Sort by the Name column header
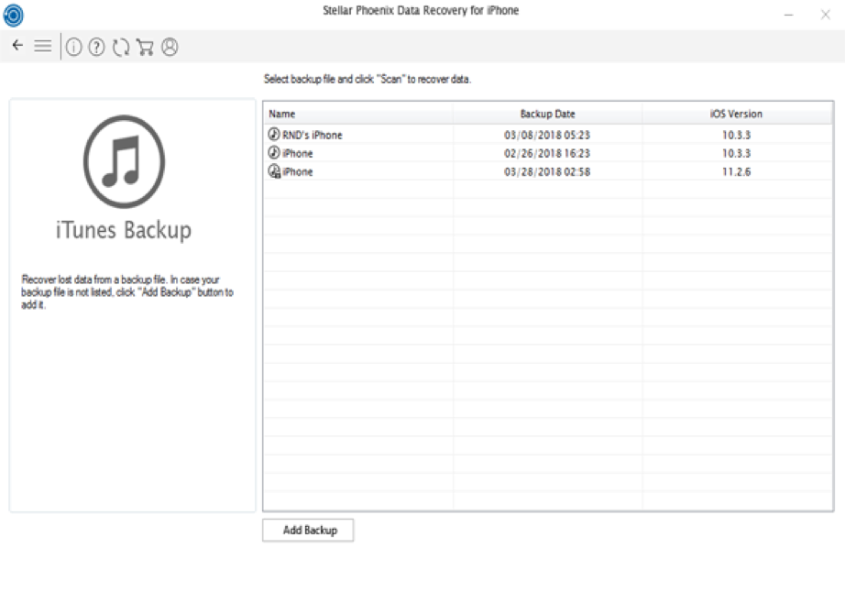 (357, 114)
